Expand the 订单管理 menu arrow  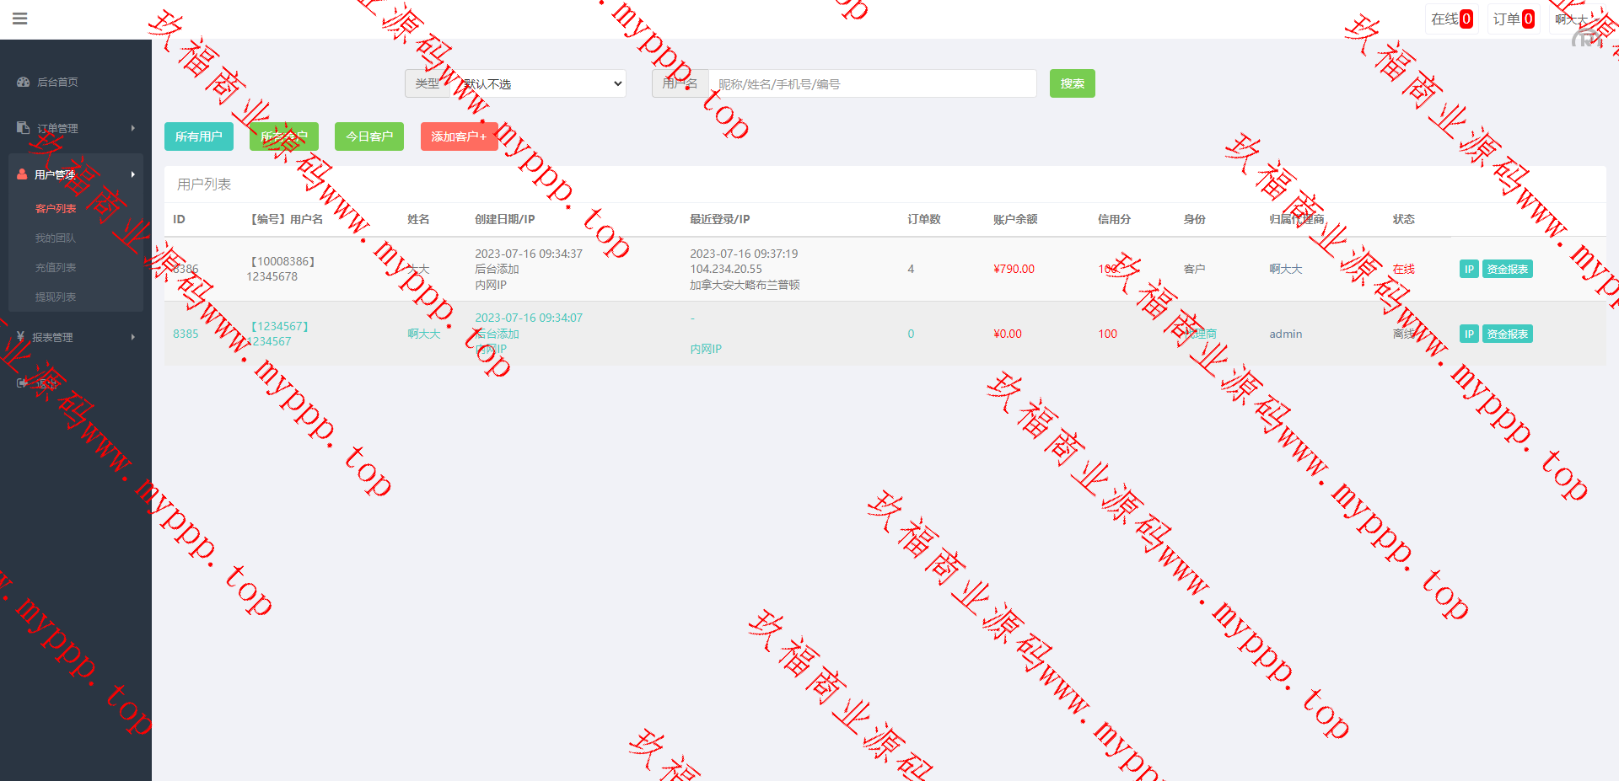(133, 128)
